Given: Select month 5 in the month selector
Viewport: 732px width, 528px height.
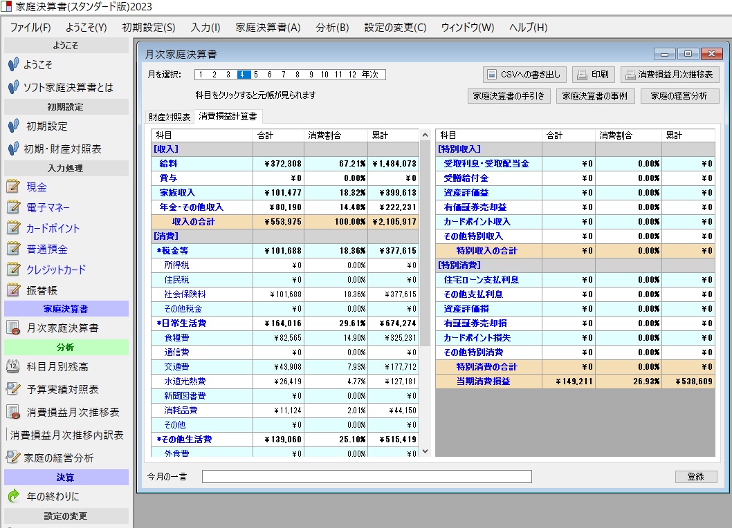Looking at the screenshot, I should click(256, 75).
